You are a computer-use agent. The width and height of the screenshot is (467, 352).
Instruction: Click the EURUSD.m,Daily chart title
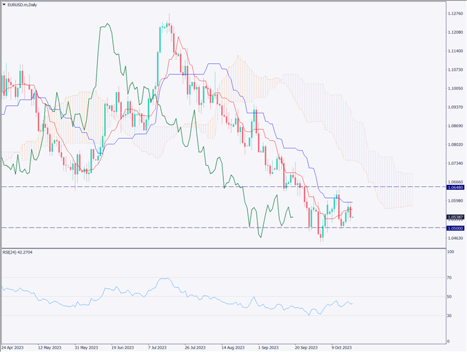(x=24, y=5)
